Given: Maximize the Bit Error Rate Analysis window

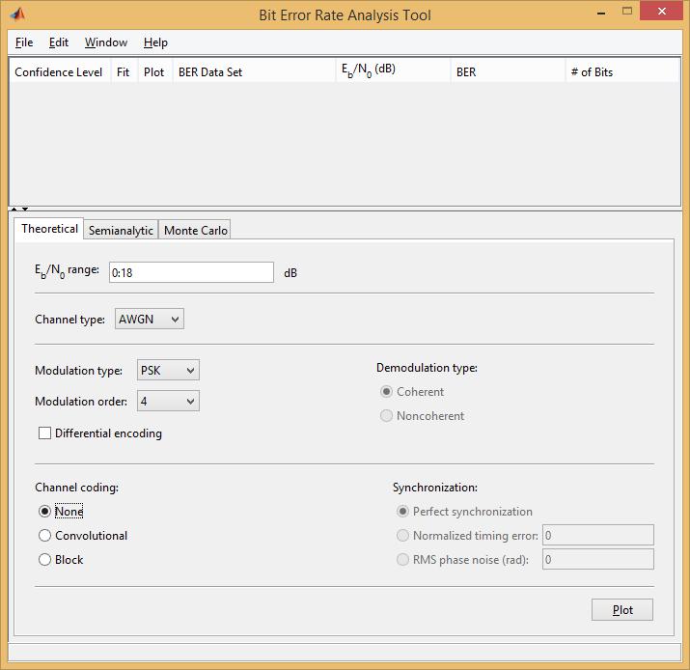Looking at the screenshot, I should coord(627,12).
